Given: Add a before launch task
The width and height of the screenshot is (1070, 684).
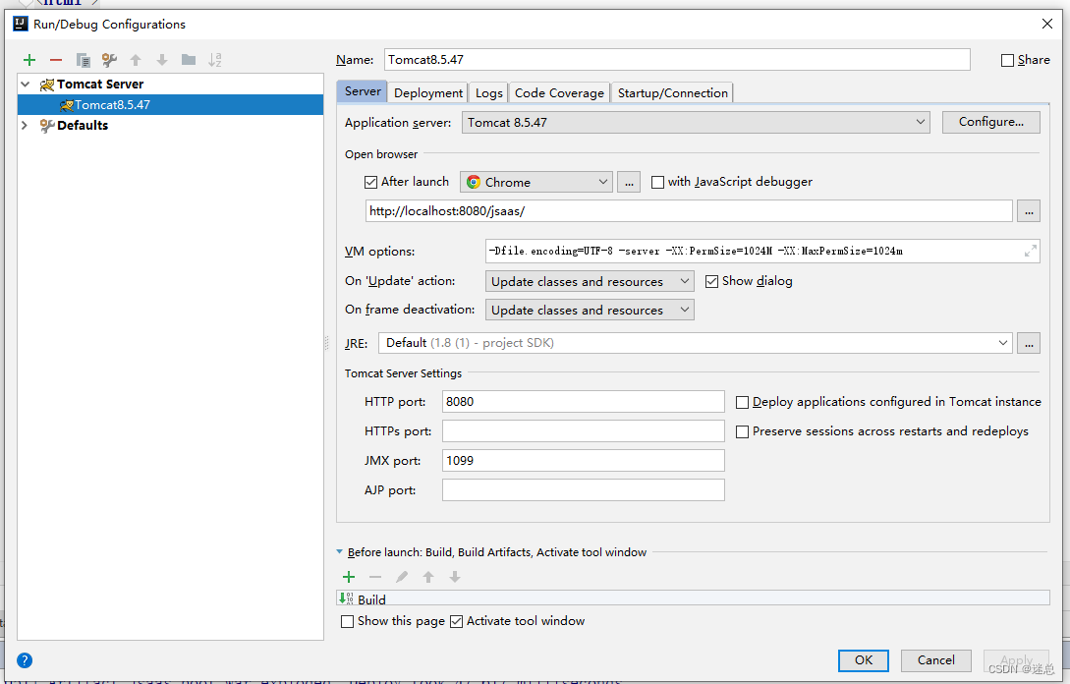Looking at the screenshot, I should tap(349, 577).
